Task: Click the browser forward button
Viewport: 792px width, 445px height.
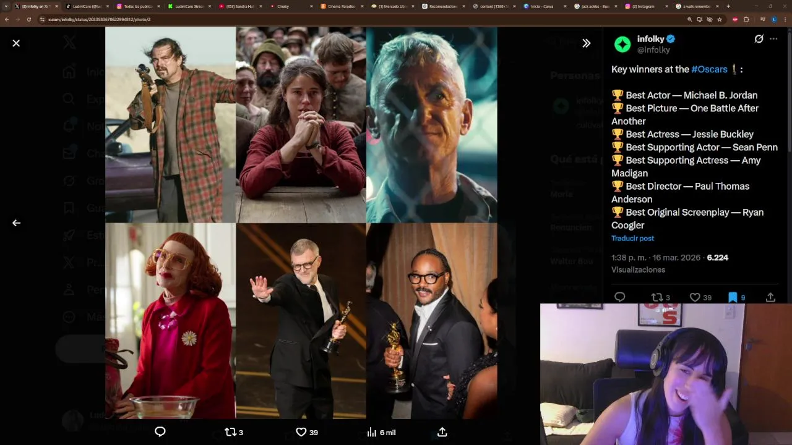Action: [17, 19]
